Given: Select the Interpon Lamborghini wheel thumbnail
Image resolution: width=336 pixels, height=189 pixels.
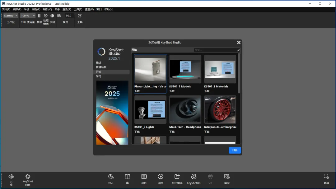Looking at the screenshot, I should pyautogui.click(x=220, y=110).
